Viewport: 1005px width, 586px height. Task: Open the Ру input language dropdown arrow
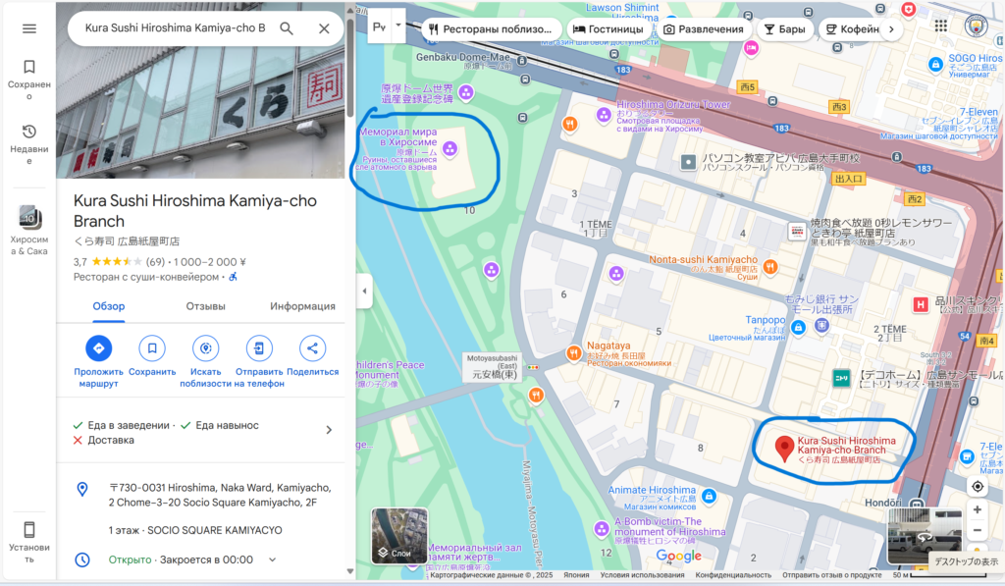click(398, 26)
